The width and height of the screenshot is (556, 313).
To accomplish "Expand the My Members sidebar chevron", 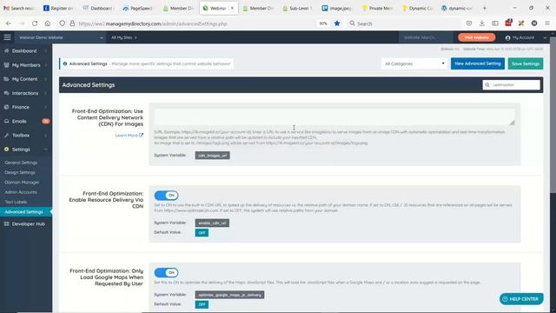I will (46, 65).
